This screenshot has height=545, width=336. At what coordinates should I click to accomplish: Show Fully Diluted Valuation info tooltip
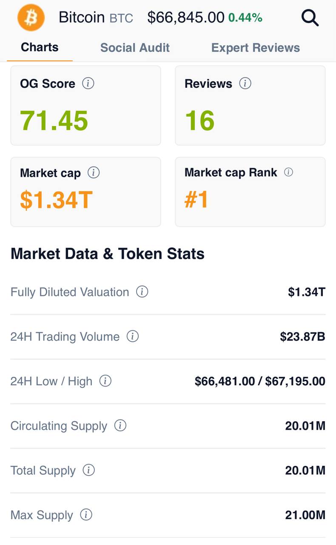(x=142, y=292)
